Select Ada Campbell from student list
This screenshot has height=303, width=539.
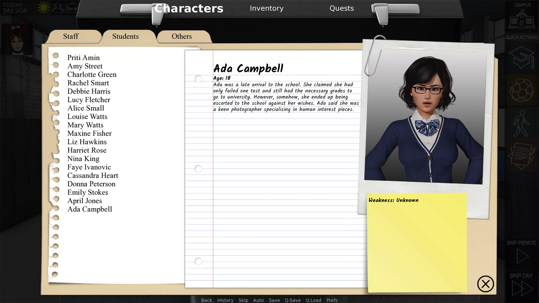tap(90, 209)
